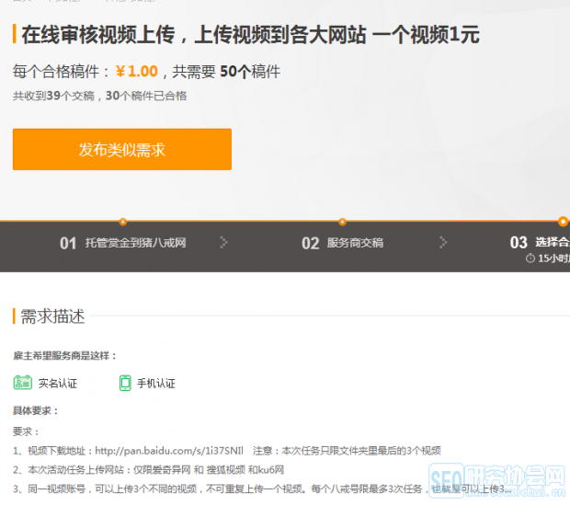Viewport: 570px width, 506px height.
Task: Click the 发布类似需求 orange button
Action: pyautogui.click(x=121, y=149)
